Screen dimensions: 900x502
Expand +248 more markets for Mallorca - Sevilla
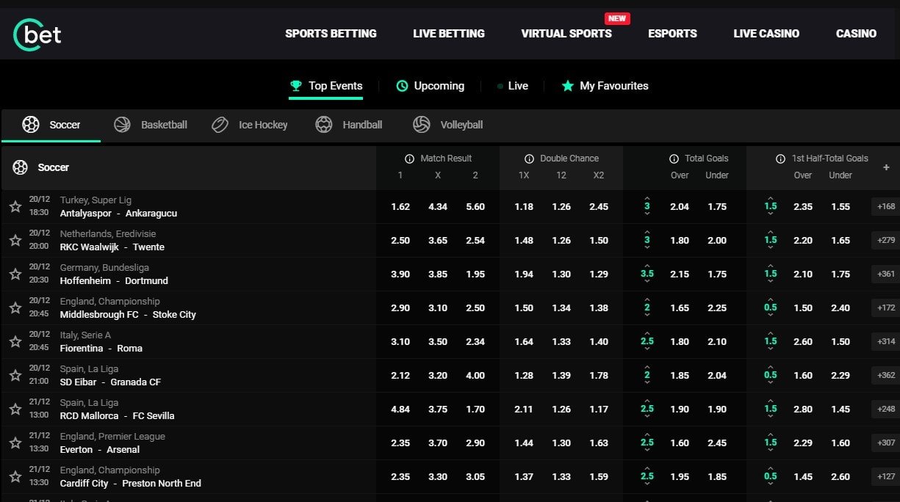[x=885, y=410]
